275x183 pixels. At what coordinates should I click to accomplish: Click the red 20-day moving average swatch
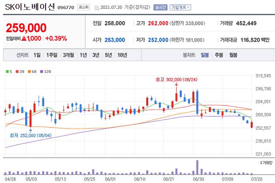tap(17, 72)
